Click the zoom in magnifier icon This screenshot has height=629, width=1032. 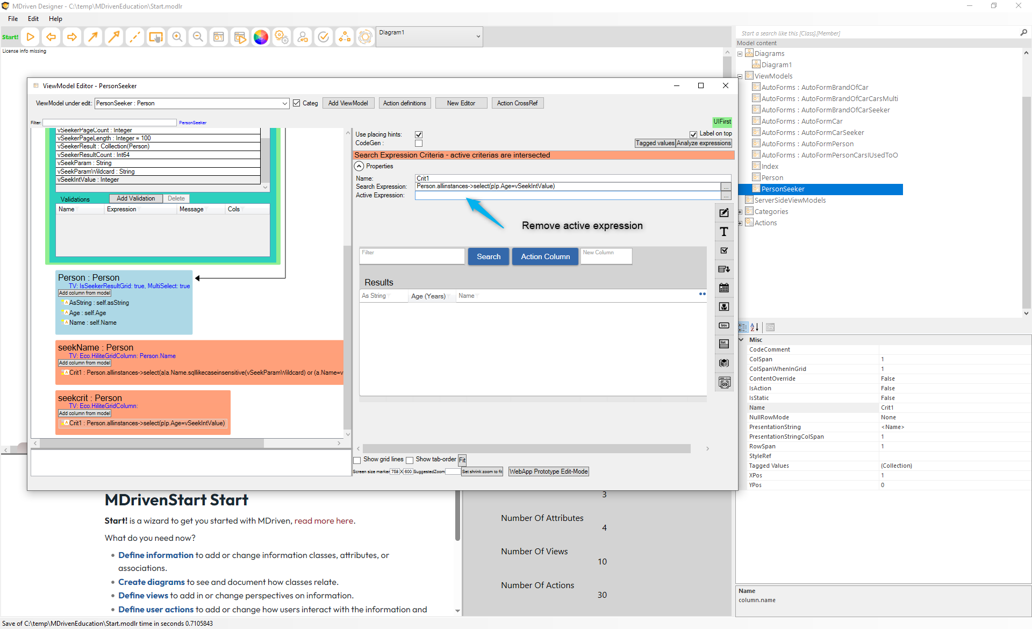[x=177, y=37]
